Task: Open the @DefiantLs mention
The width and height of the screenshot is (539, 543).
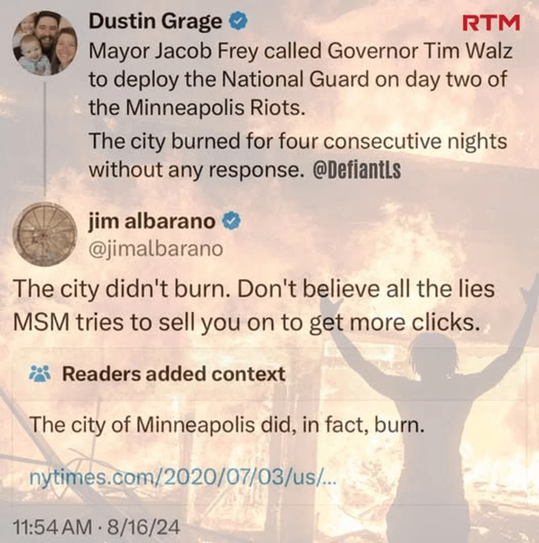Action: pos(357,170)
